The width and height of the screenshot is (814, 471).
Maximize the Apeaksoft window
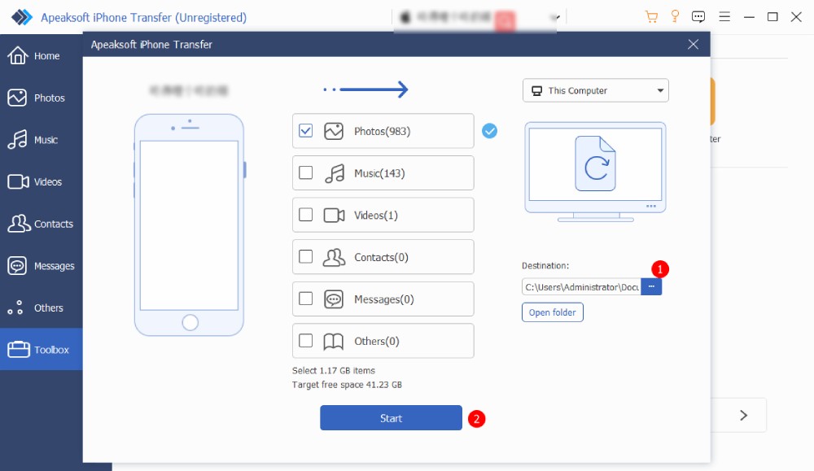coord(772,17)
